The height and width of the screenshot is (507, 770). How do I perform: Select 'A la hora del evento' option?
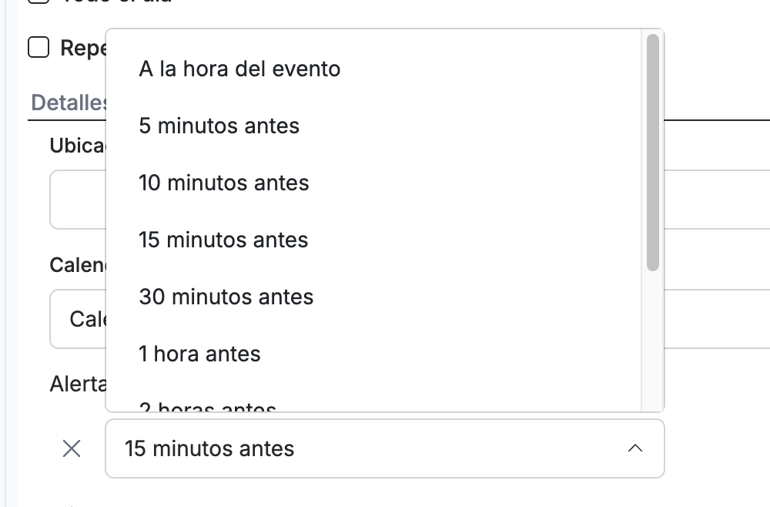click(373, 69)
